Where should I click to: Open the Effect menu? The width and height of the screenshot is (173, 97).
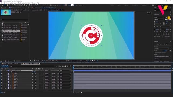[x=19, y=3]
